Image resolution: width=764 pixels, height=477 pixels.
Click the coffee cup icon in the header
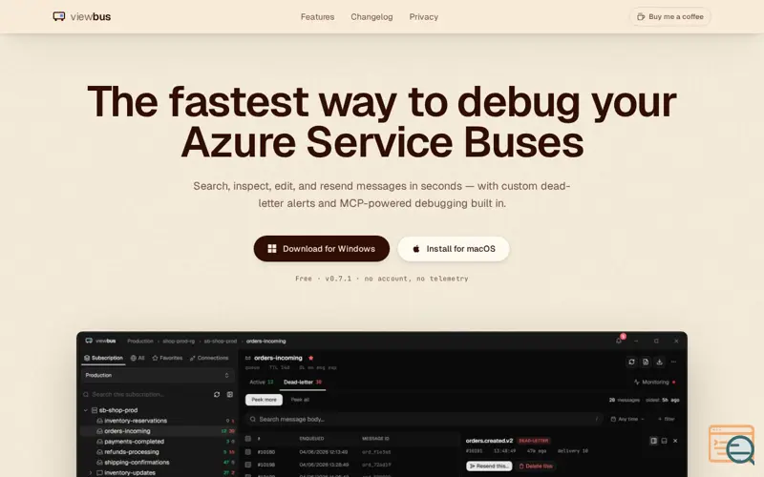coord(641,16)
